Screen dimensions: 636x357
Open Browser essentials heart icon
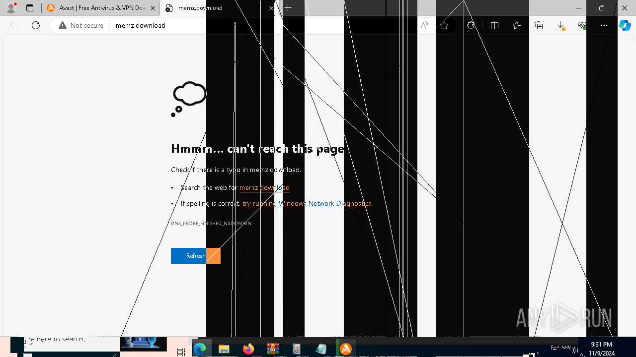point(582,25)
